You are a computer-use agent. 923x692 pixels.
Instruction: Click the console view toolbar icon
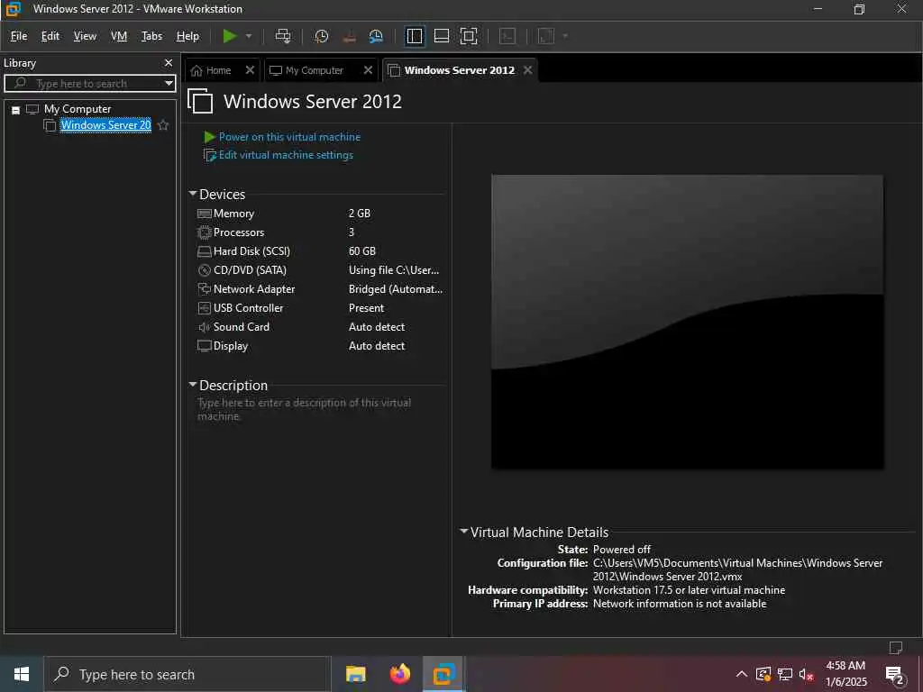(507, 36)
